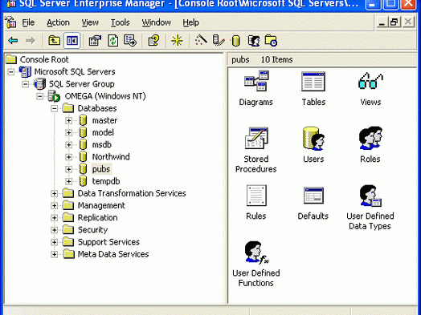Select the Databases folder label
Image resolution: width=421 pixels, height=315 pixels.
click(x=97, y=108)
